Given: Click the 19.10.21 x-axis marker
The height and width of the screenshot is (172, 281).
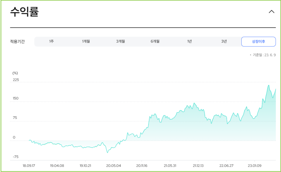Looking at the screenshot, I should pos(85,166).
